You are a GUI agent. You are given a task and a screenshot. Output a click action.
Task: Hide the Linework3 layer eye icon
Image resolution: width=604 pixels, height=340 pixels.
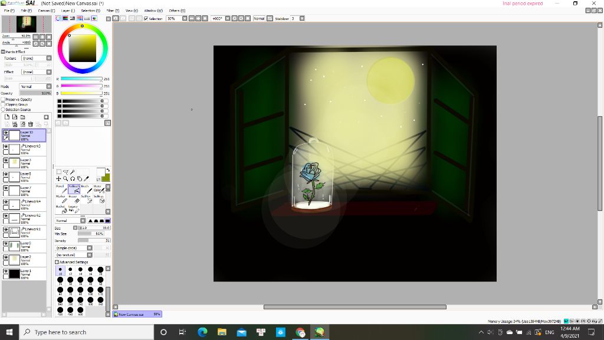(6, 146)
